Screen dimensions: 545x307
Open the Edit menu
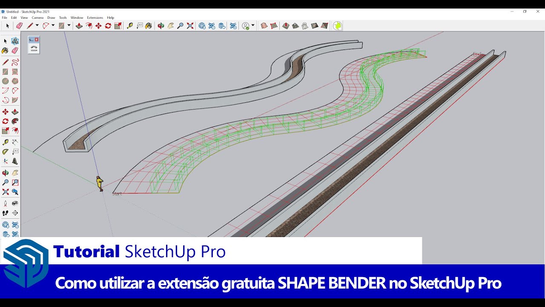click(14, 17)
